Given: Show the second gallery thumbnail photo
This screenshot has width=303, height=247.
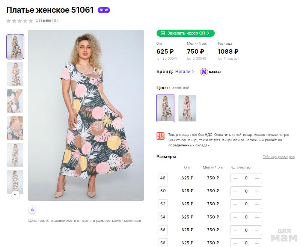Looking at the screenshot, I should coord(15,74).
